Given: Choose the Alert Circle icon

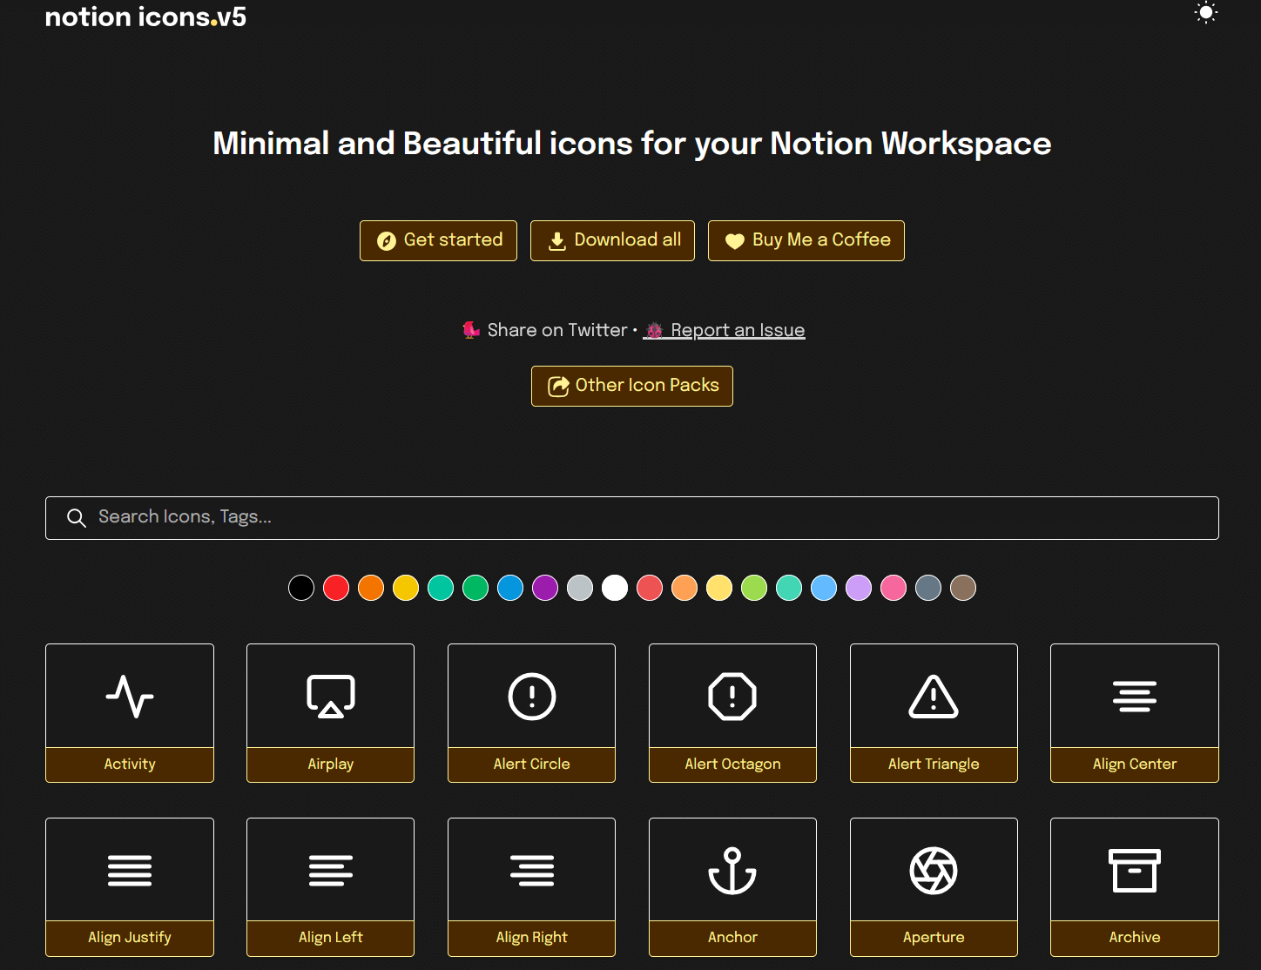Looking at the screenshot, I should point(532,713).
